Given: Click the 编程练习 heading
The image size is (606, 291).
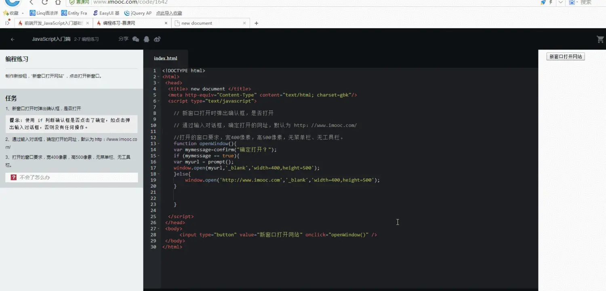Looking at the screenshot, I should click(17, 59).
